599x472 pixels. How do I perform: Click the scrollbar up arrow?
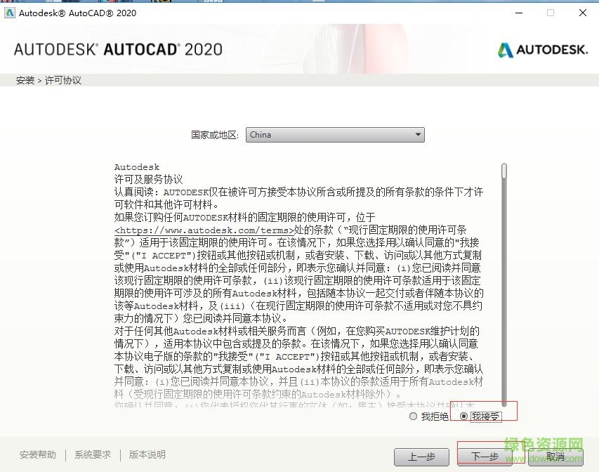503,164
